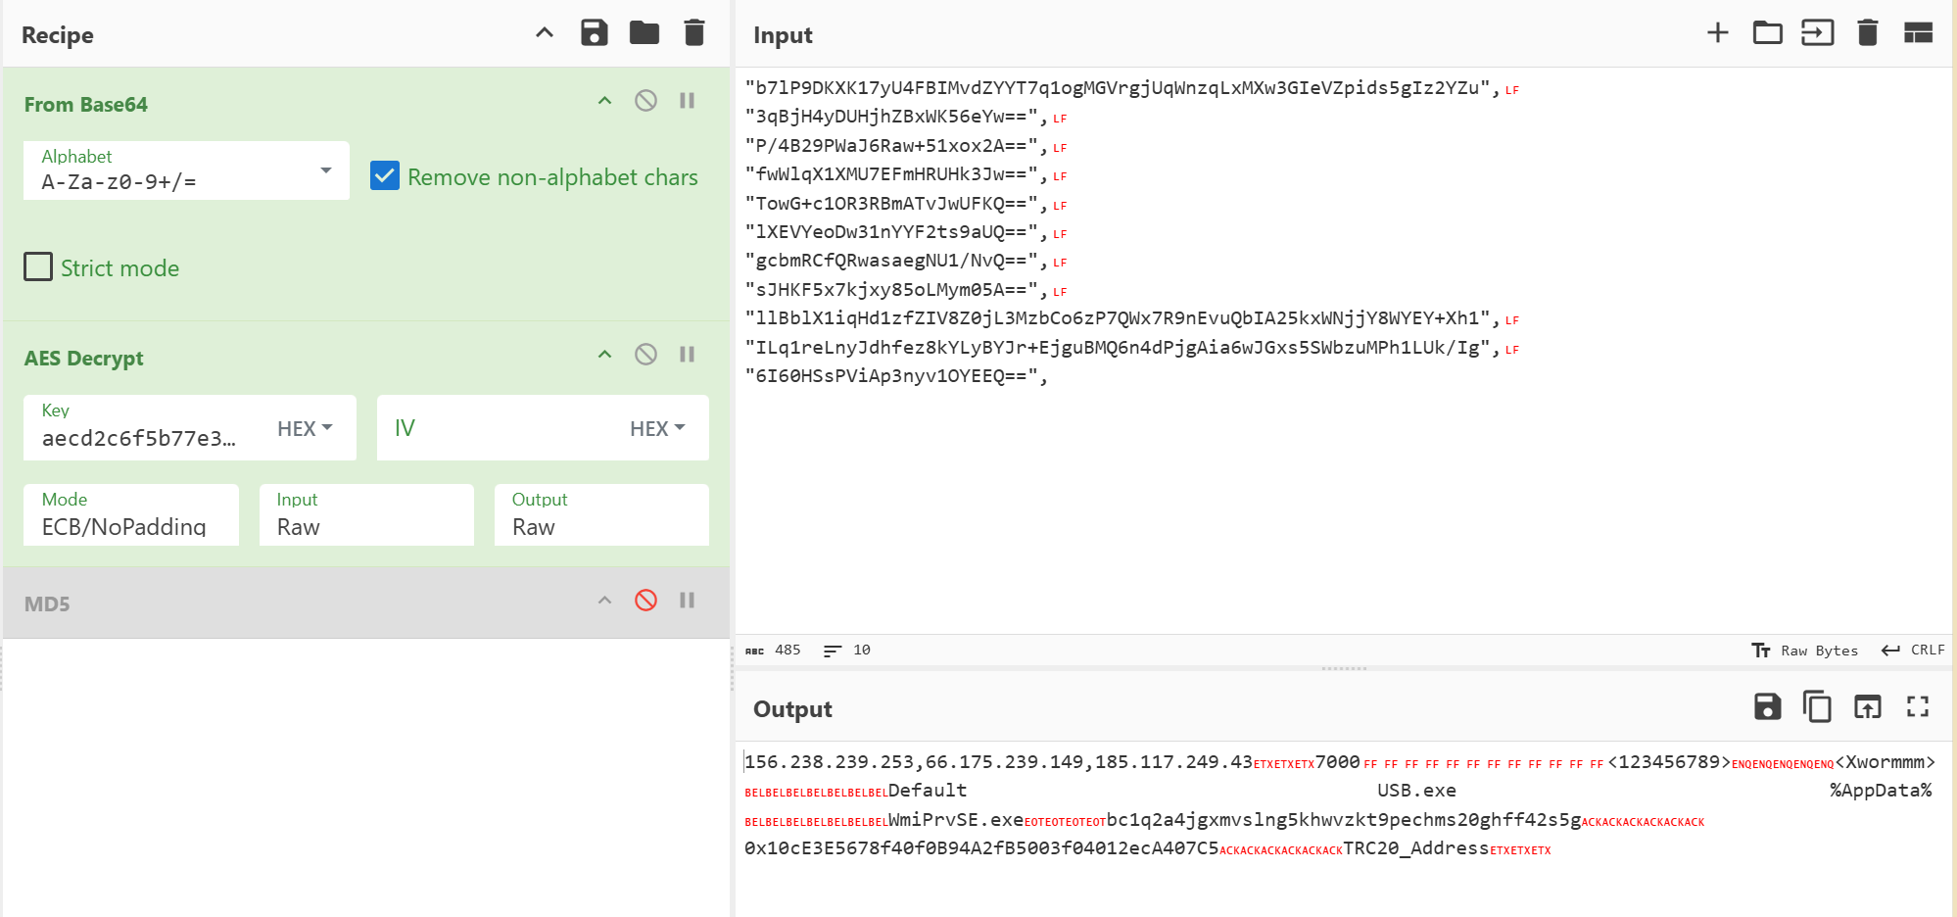
Task: Disable the From Base64 operation
Action: pyautogui.click(x=645, y=100)
